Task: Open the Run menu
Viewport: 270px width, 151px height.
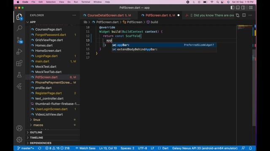Action: point(76,2)
